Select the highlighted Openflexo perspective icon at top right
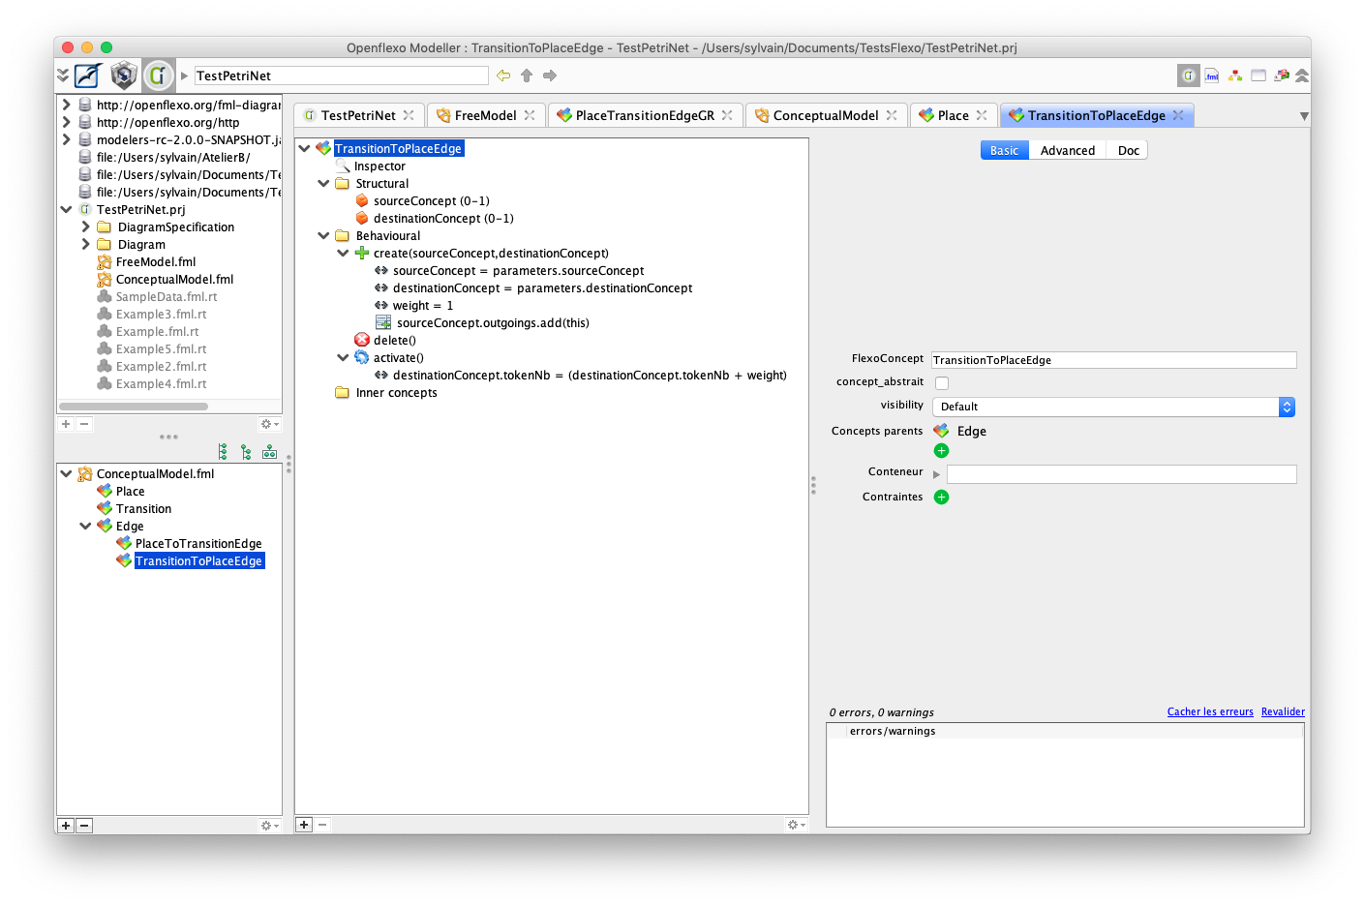1365x906 pixels. (x=1189, y=75)
